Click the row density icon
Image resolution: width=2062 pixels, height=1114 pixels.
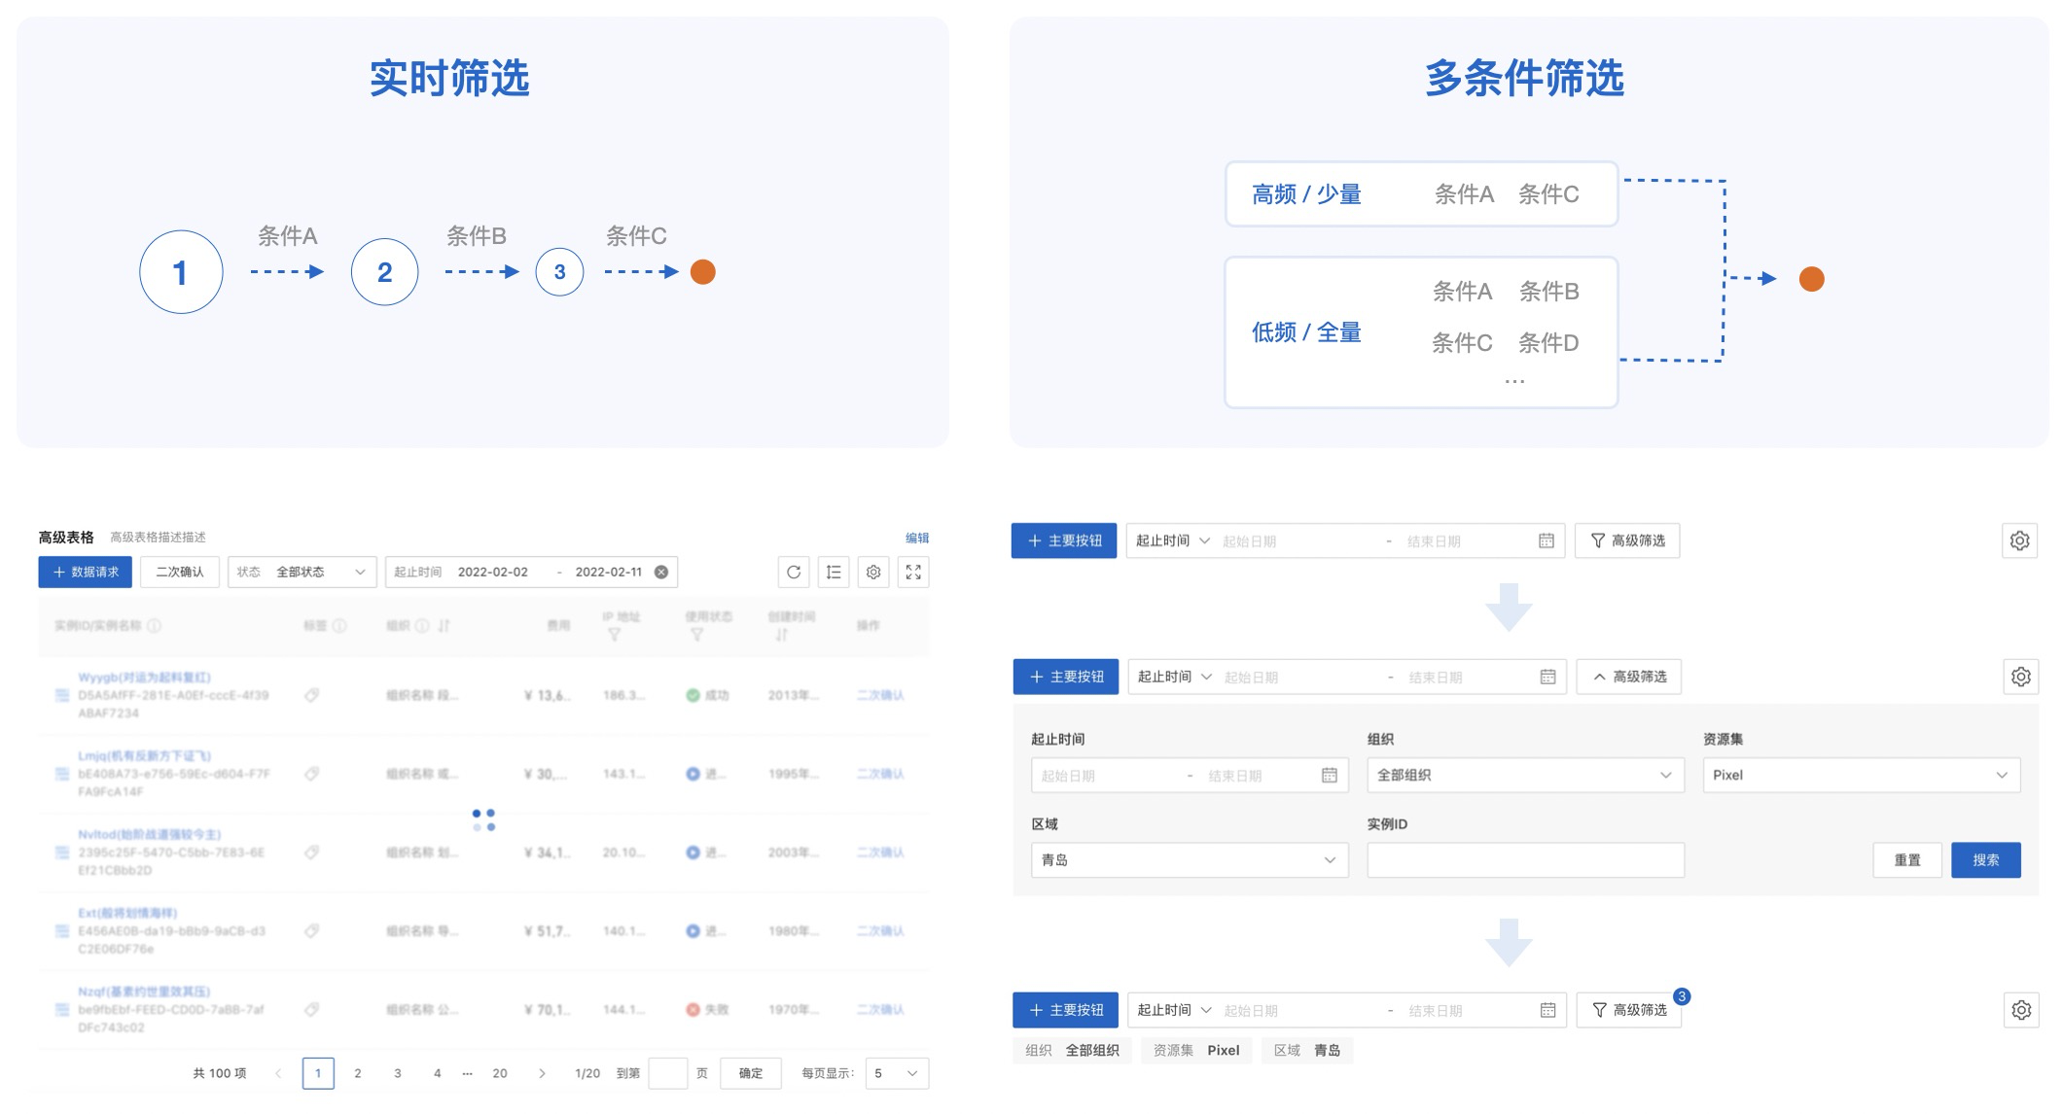point(834,573)
